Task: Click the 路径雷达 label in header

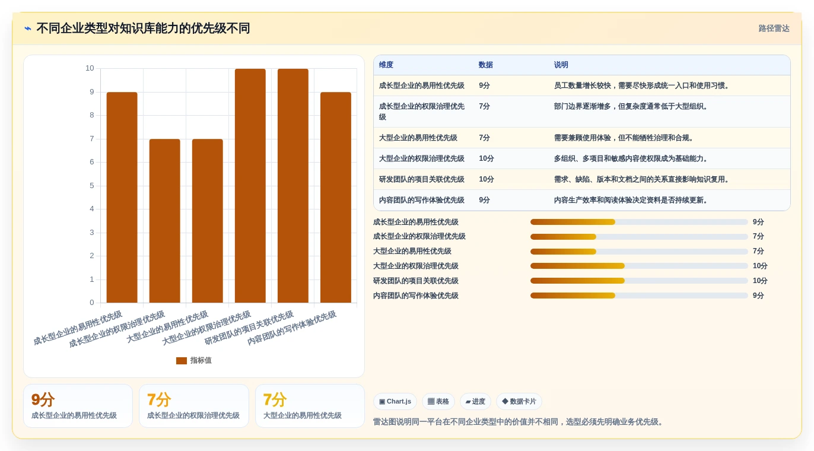Action: [x=774, y=28]
